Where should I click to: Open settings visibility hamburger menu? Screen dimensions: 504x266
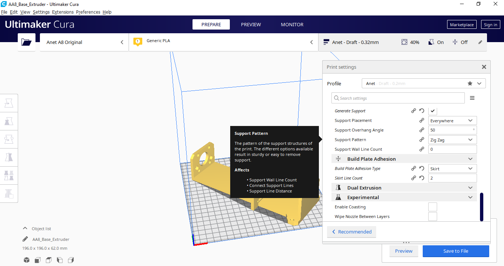pos(472,98)
